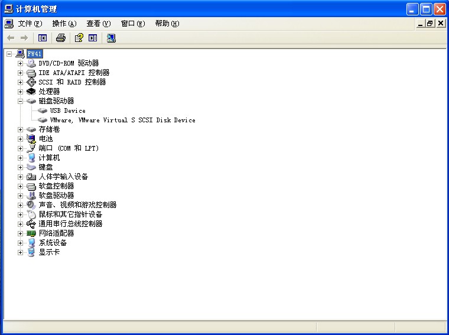Screen dimensions: 449x335
Task: Expand the 键盘 node
Action: pos(20,167)
